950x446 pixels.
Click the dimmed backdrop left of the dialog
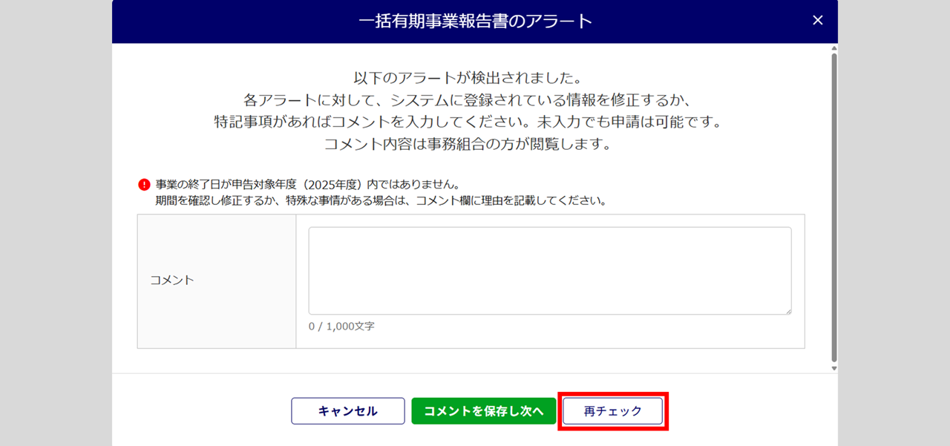pyautogui.click(x=56, y=223)
